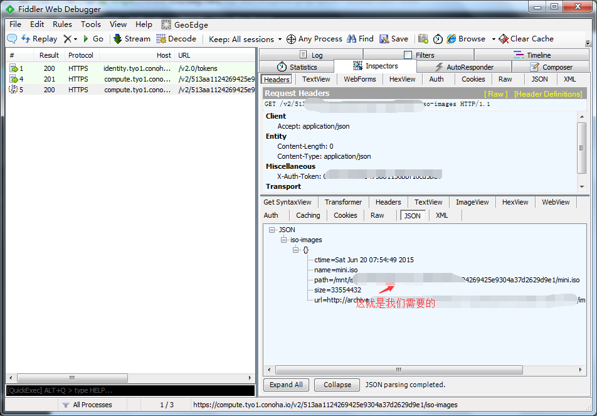The image size is (597, 416).
Task: Collapse the root JSON tree node
Action: (x=272, y=230)
